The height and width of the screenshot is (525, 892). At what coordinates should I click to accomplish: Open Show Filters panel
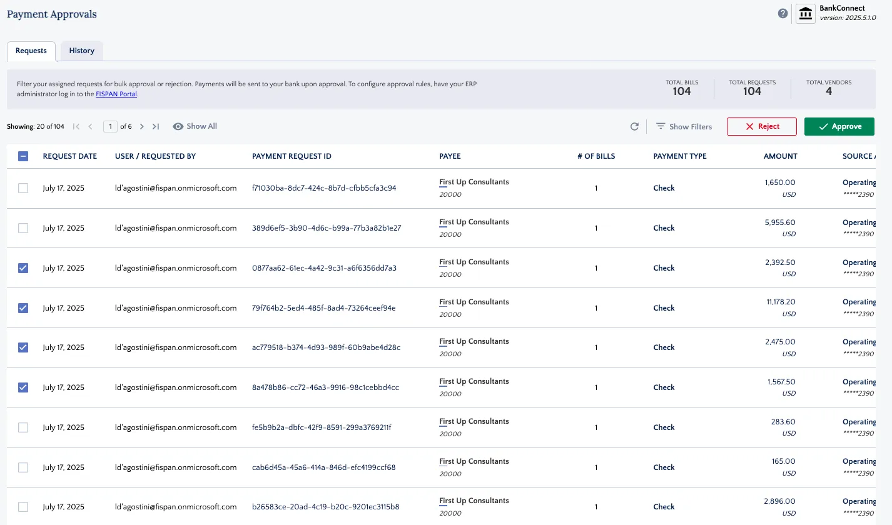(x=684, y=126)
